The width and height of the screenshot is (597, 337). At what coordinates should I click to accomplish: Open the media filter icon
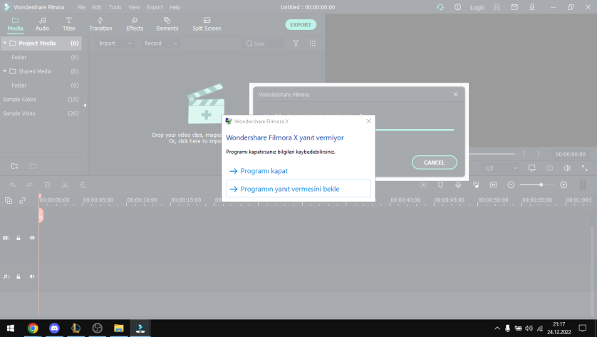point(296,43)
